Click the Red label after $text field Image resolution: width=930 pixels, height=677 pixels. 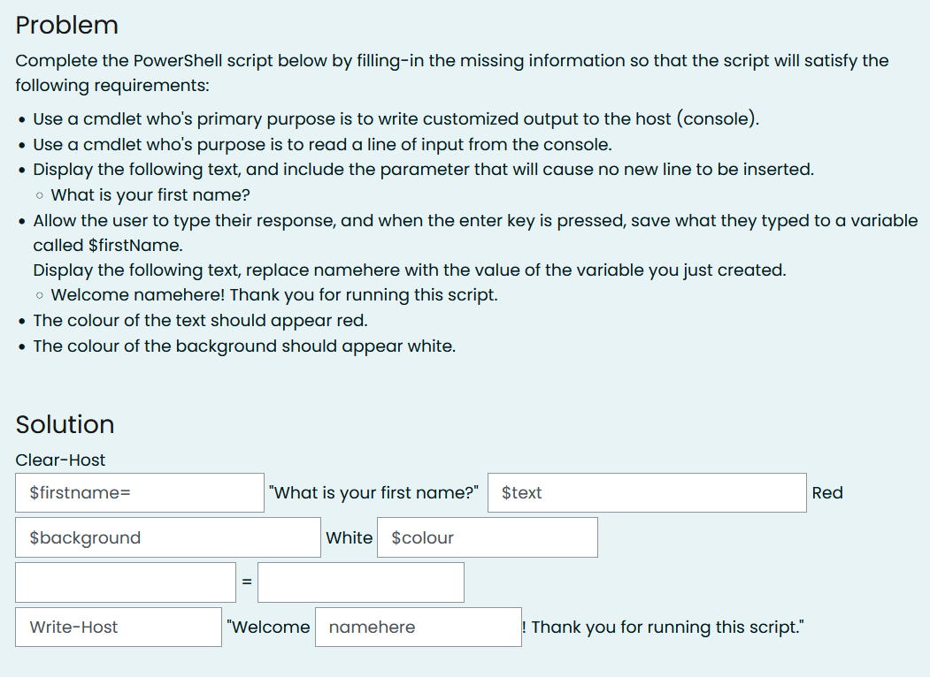pos(827,493)
